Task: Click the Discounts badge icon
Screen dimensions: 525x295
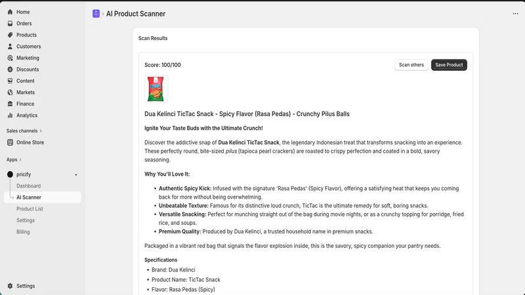Action: [x=10, y=69]
